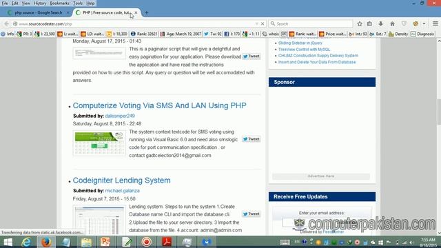
Task: Click the red screen recorder taskbar icon
Action: (x=146, y=242)
